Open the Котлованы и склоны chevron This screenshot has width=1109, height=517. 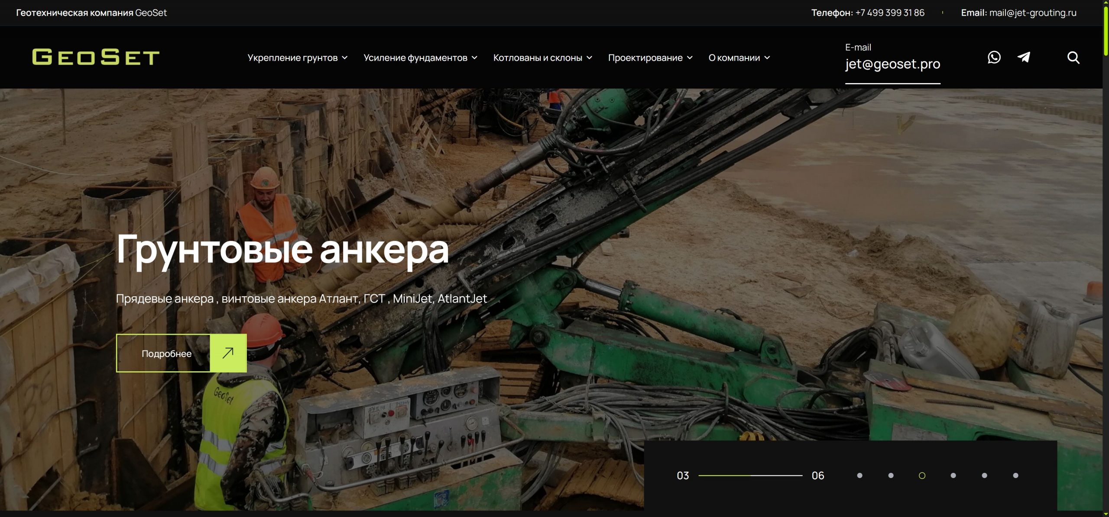tap(589, 58)
